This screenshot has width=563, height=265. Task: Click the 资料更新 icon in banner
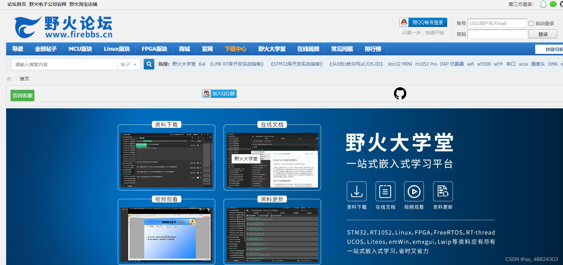coord(443,191)
